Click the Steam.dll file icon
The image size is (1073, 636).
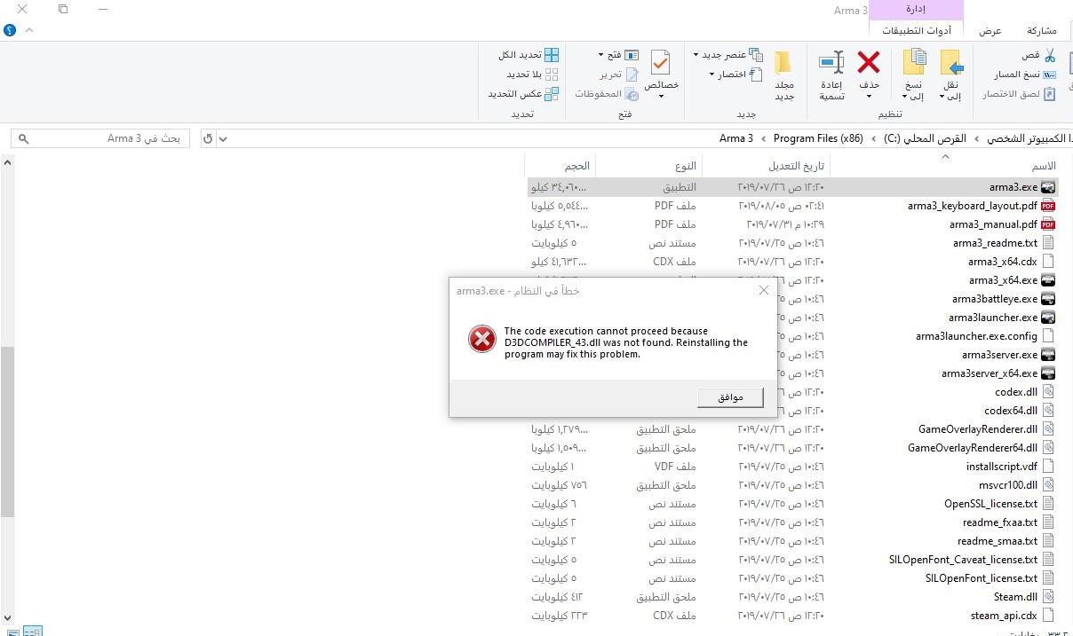tap(1048, 597)
